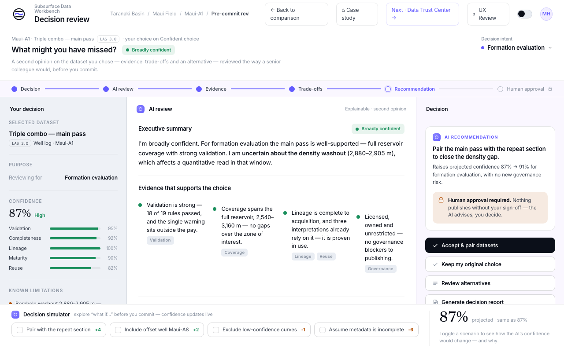Click the Broadly confident badge in Executive summary

378,129
